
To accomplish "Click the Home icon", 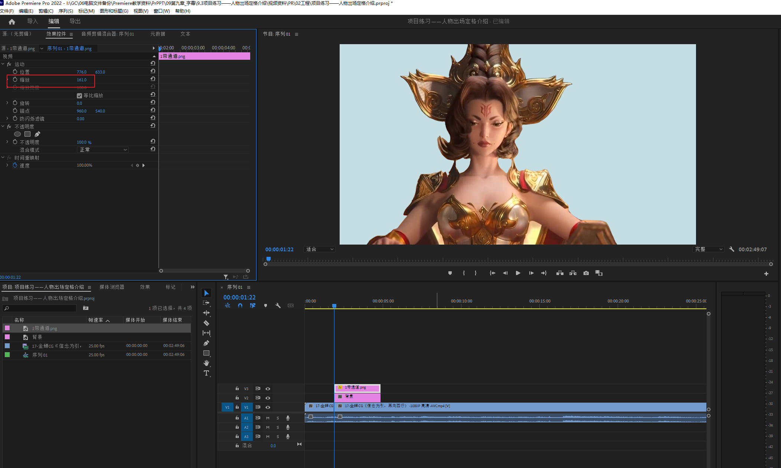I will [12, 22].
